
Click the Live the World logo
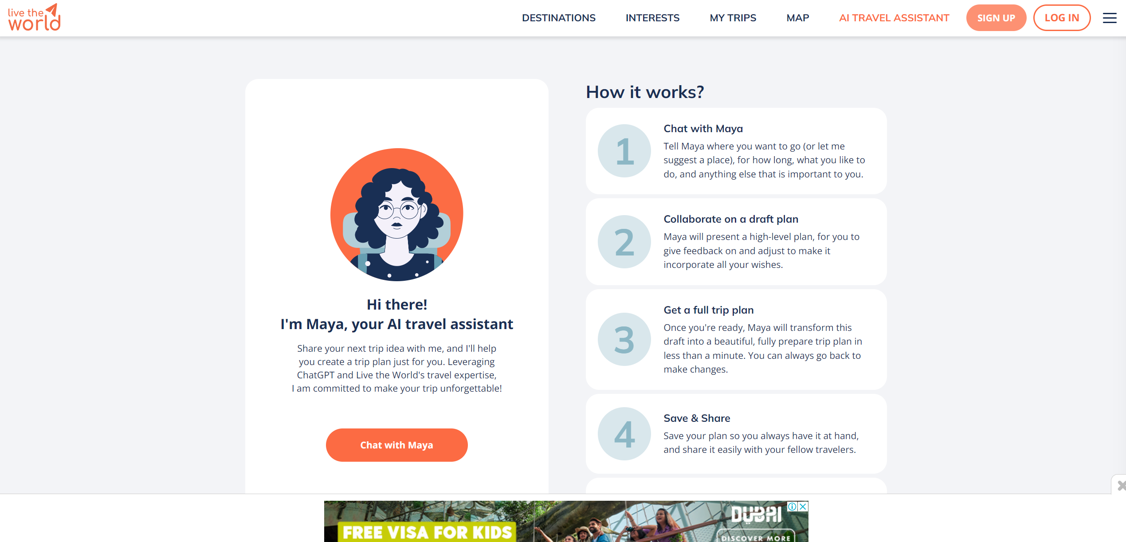pos(34,18)
